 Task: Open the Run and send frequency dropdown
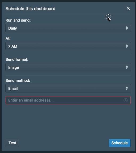(68, 28)
